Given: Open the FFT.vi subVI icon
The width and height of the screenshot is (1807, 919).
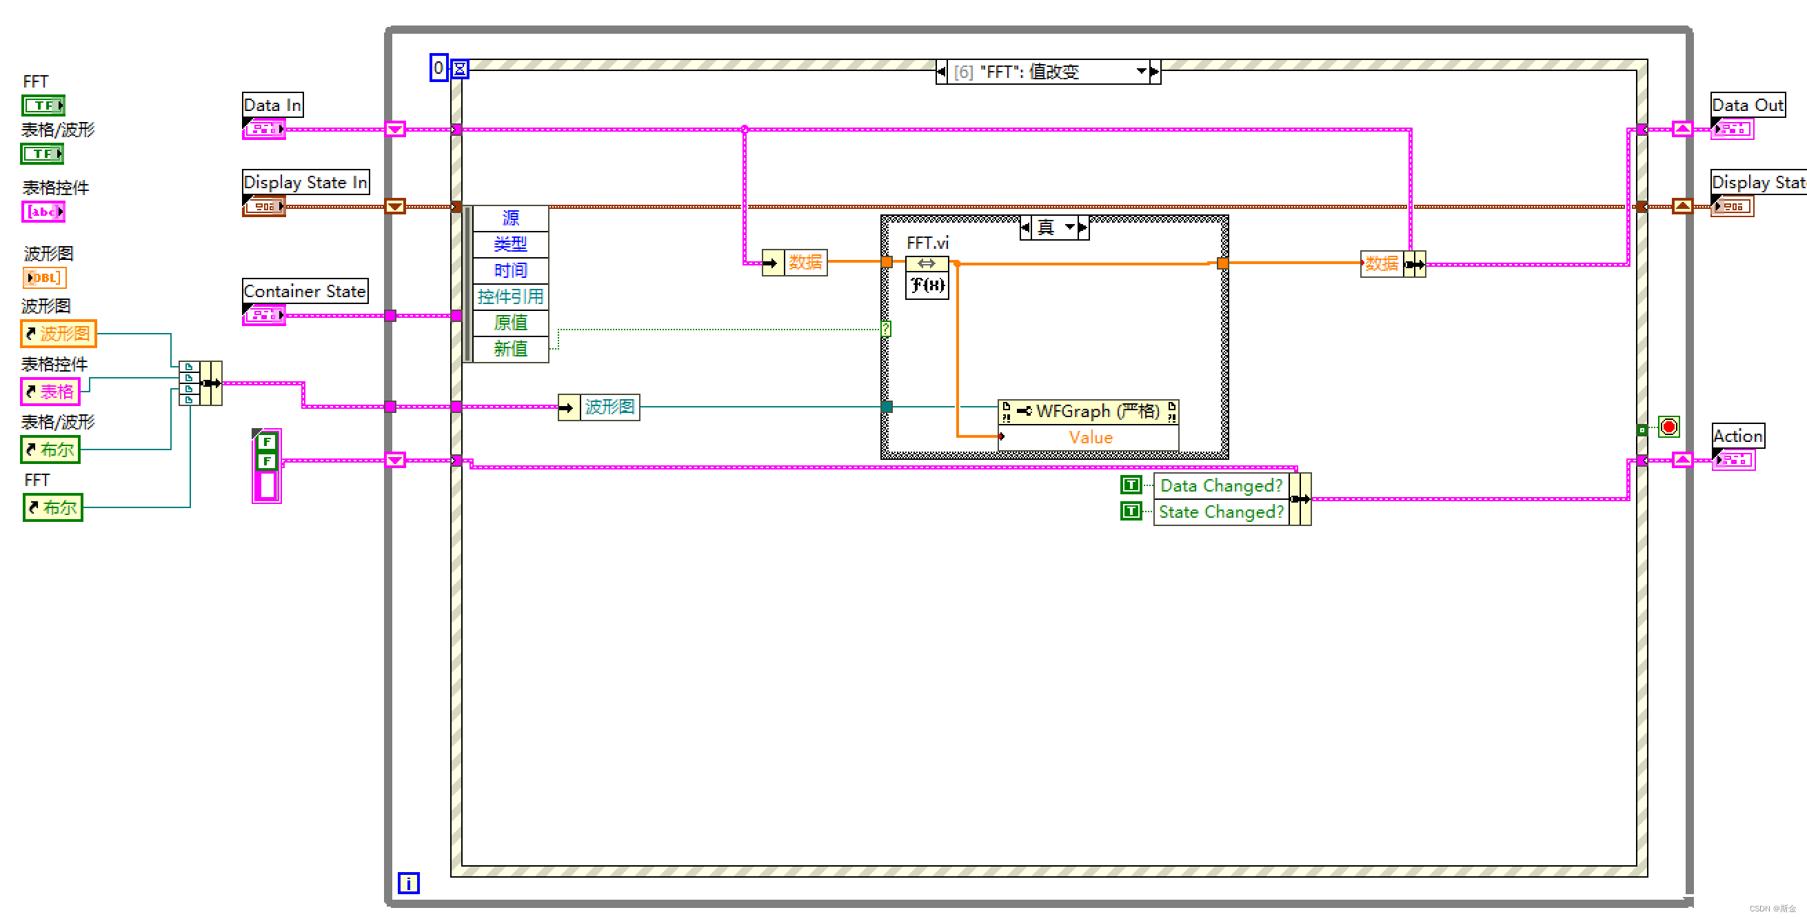Looking at the screenshot, I should pyautogui.click(x=926, y=277).
